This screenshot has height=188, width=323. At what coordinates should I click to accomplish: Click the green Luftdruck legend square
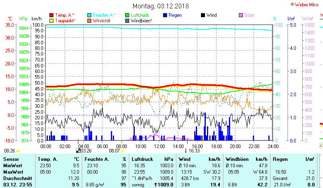[x=127, y=15]
